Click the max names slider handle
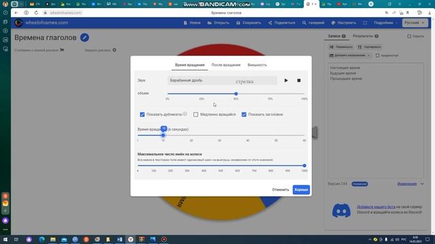Screen dimensions: 435x244 304,165
